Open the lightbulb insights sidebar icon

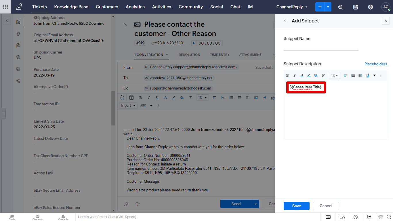pyautogui.click(x=18, y=34)
